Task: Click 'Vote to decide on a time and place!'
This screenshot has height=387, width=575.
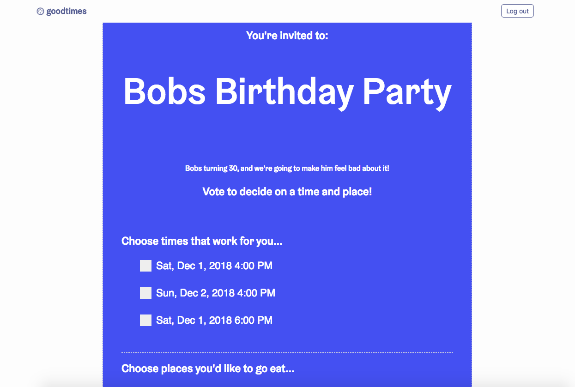Action: coord(287,192)
